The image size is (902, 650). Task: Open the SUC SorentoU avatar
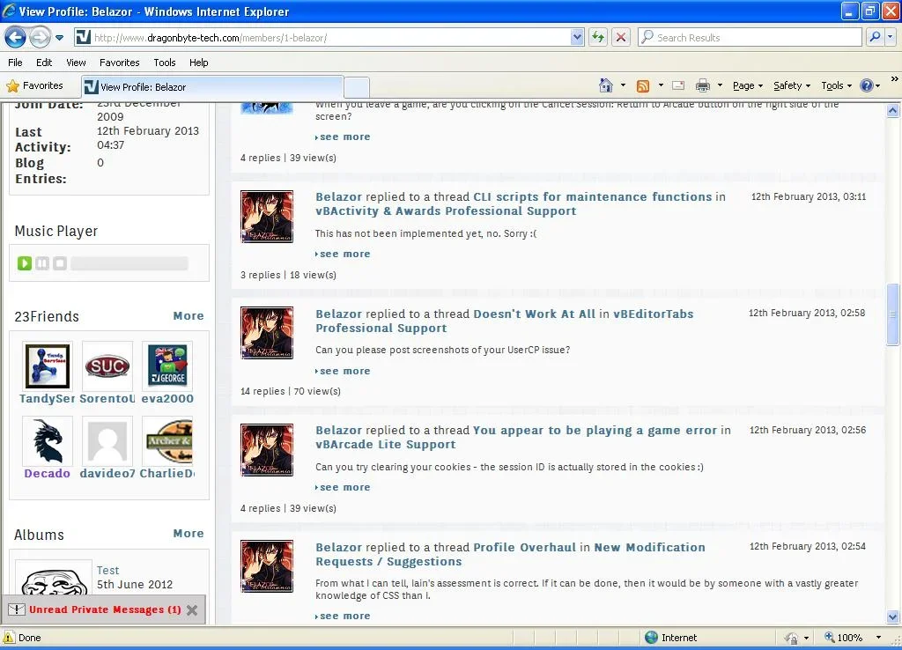pos(107,366)
